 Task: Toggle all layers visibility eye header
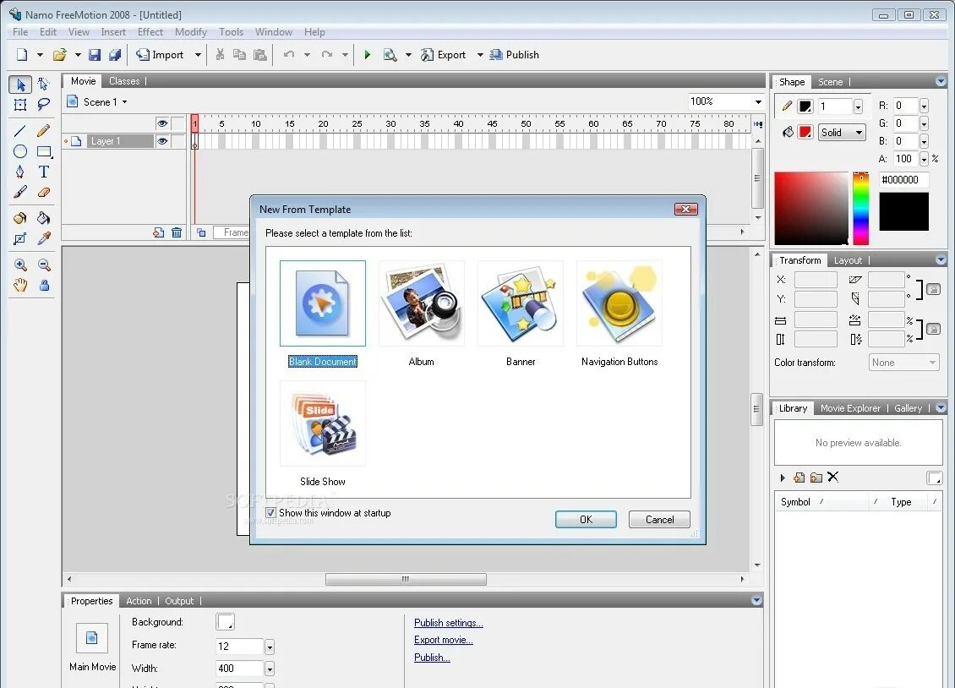click(x=162, y=123)
